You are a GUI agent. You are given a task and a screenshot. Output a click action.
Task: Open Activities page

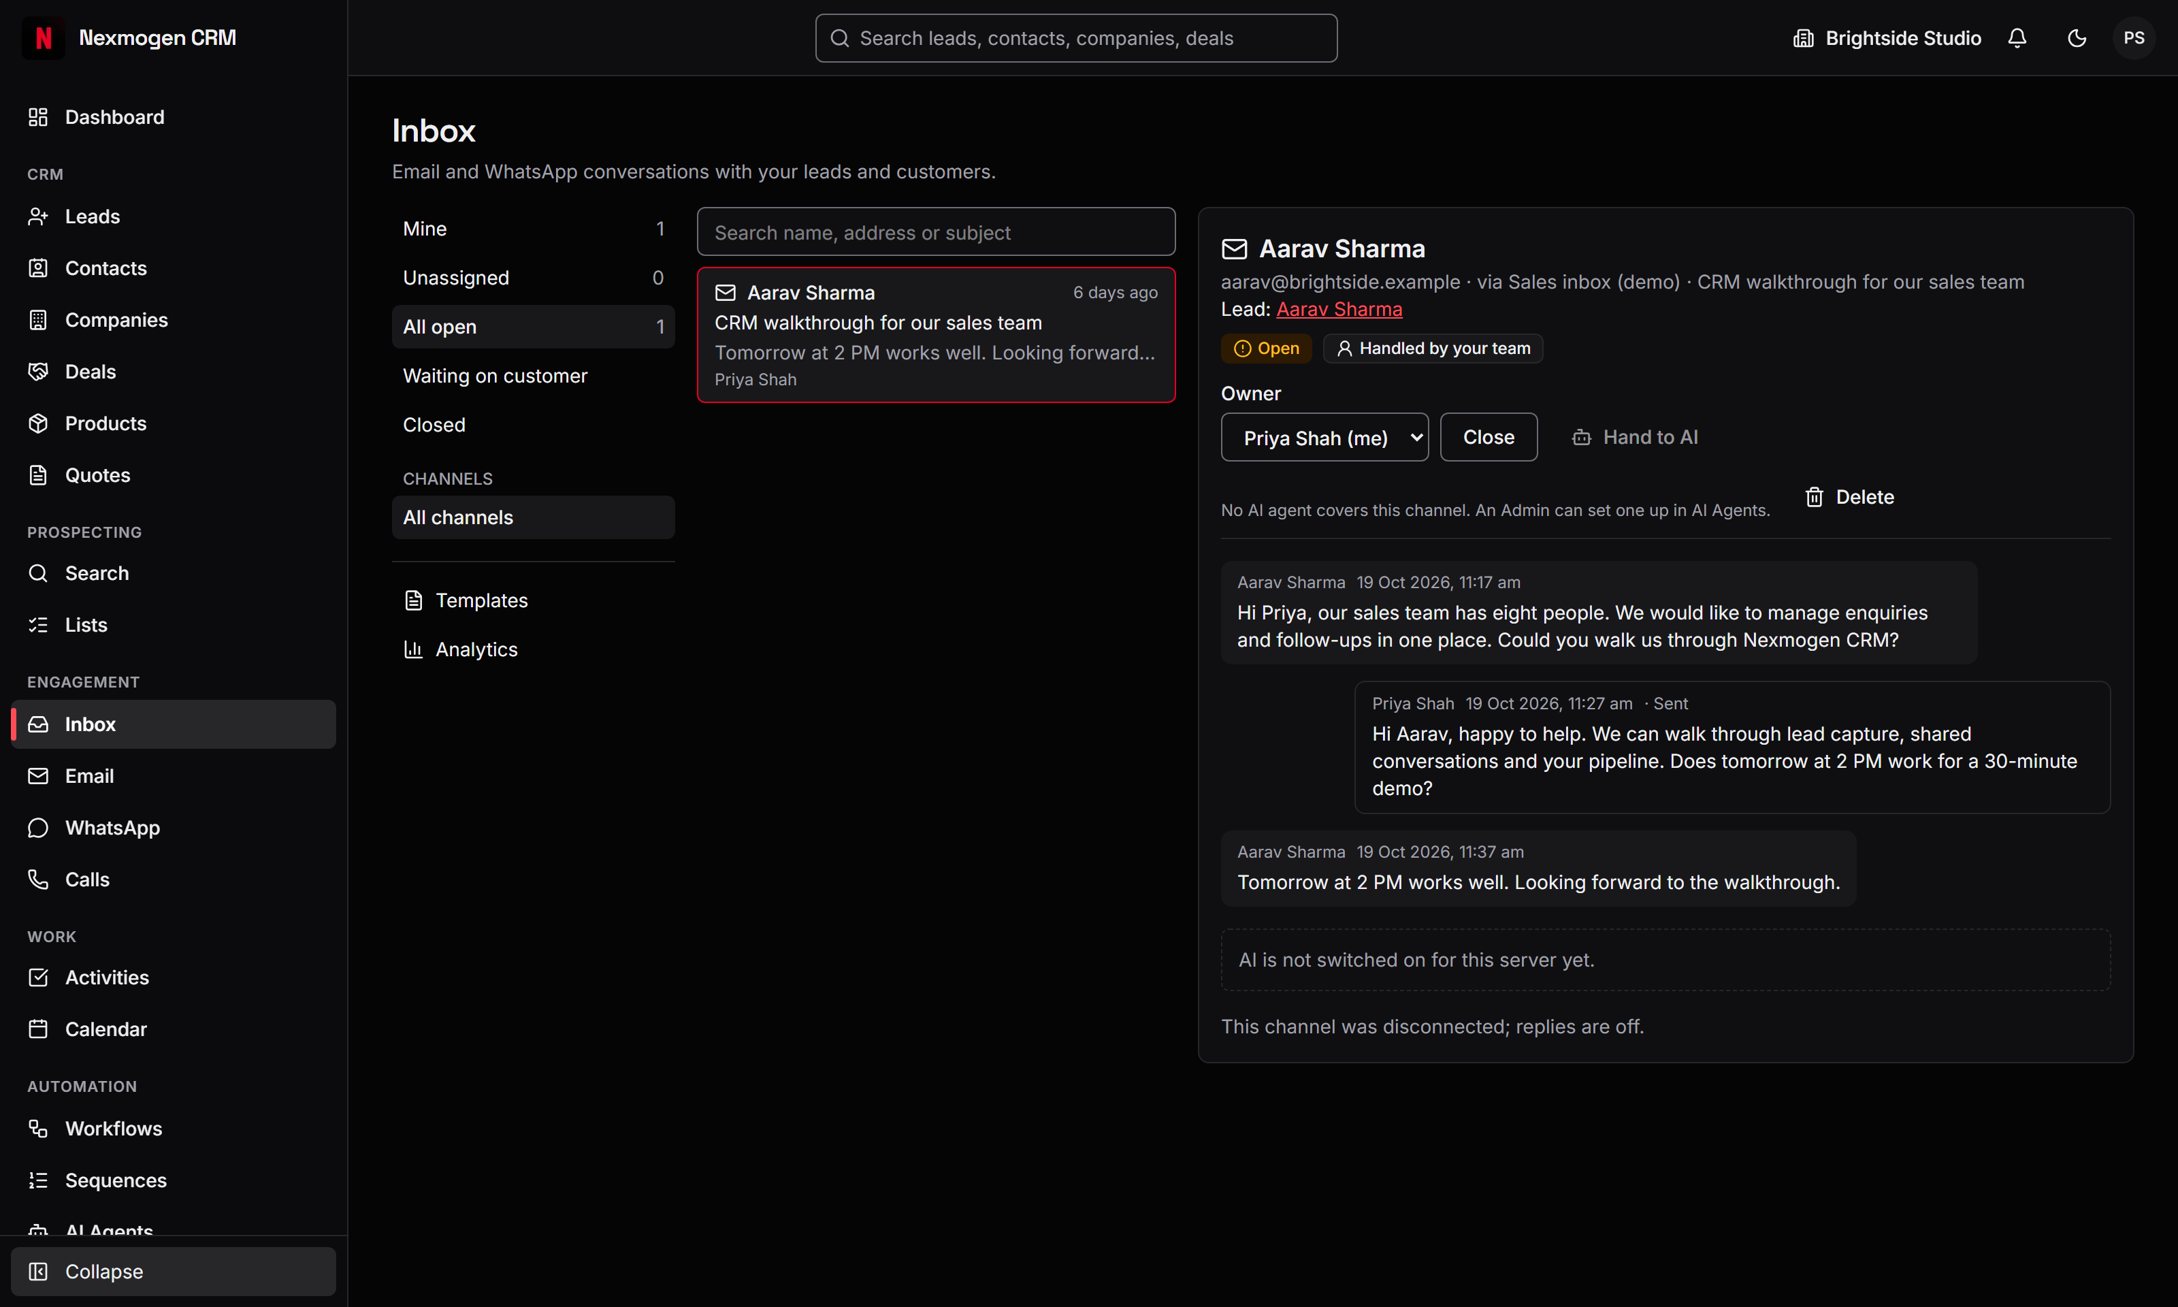pos(174,978)
